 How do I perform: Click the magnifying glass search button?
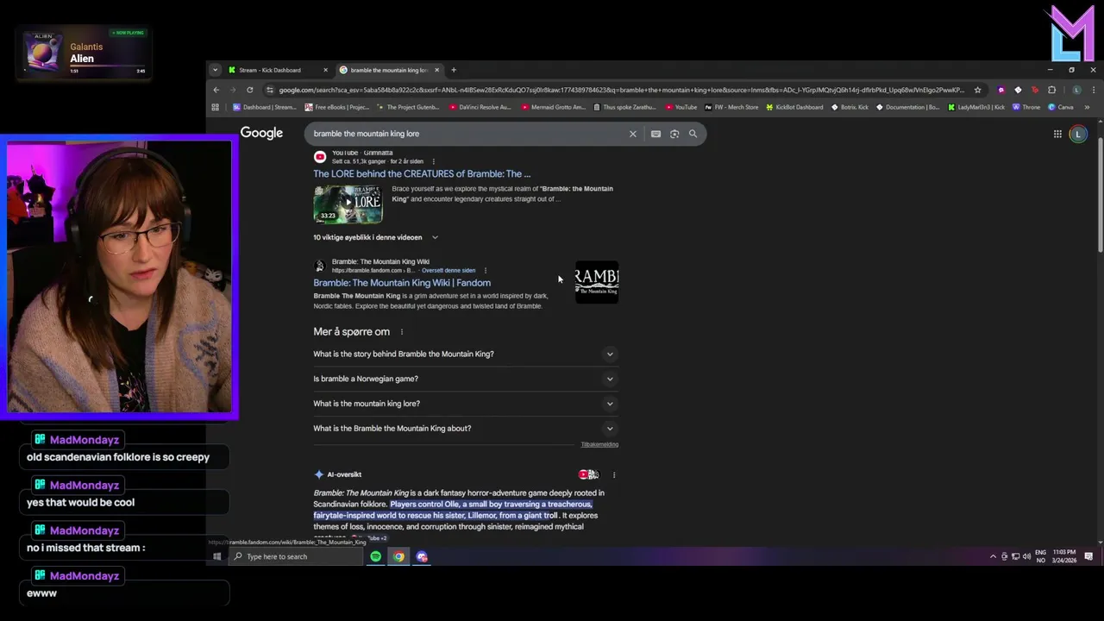click(x=693, y=134)
